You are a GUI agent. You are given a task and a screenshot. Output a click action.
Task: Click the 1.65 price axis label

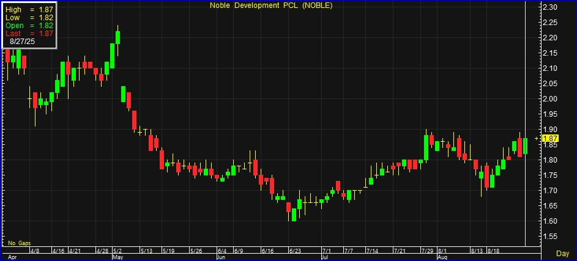pos(551,206)
